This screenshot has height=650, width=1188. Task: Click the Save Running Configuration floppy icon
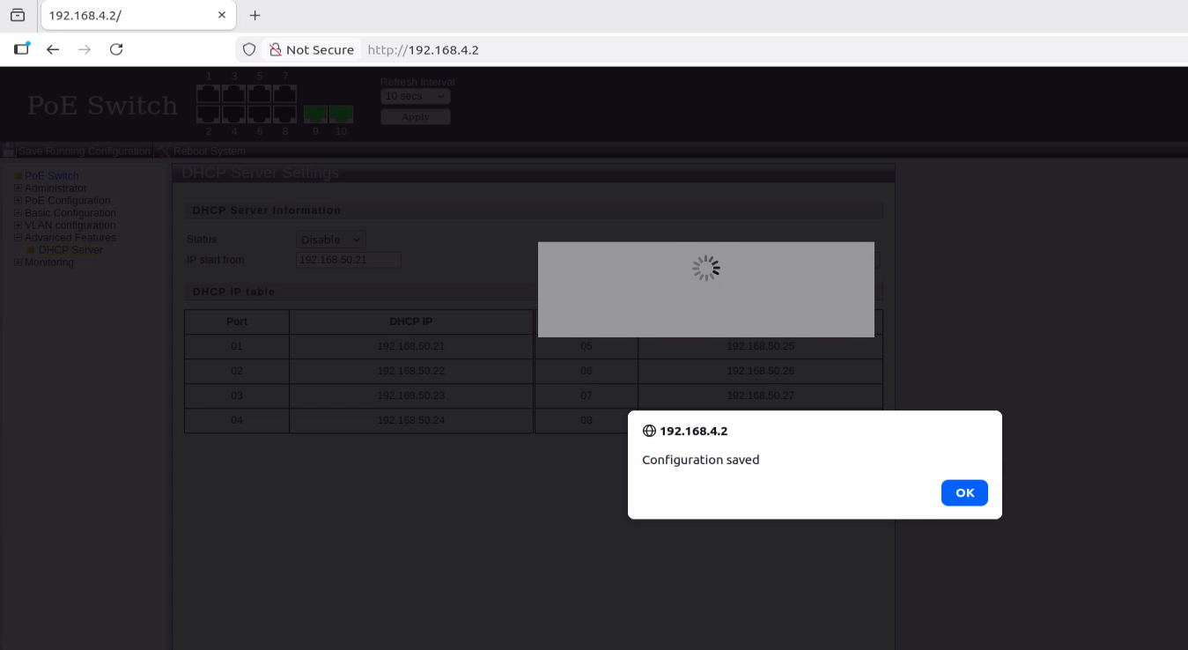click(9, 151)
